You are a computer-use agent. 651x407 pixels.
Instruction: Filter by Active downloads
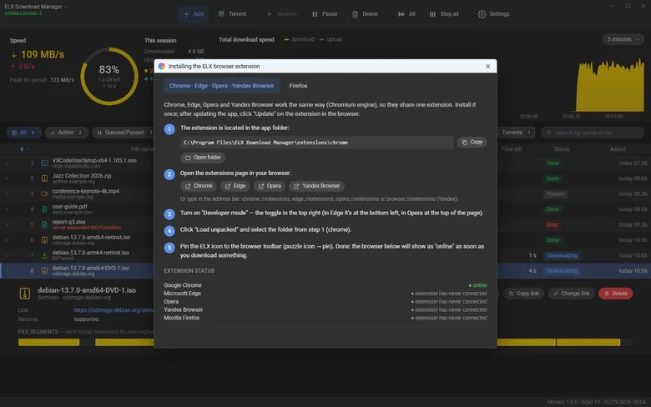point(67,133)
